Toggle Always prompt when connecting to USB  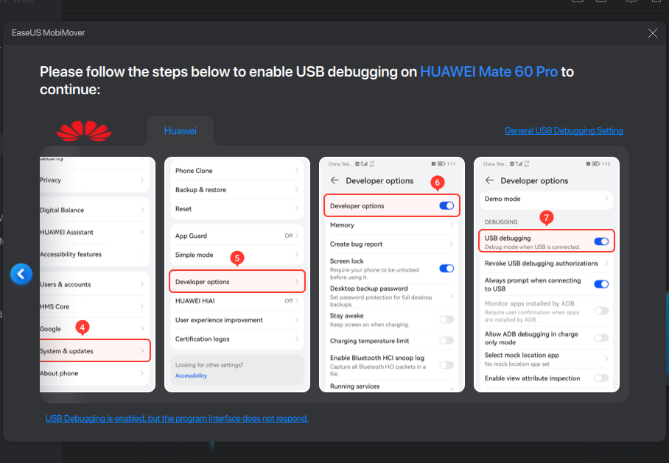pos(600,284)
